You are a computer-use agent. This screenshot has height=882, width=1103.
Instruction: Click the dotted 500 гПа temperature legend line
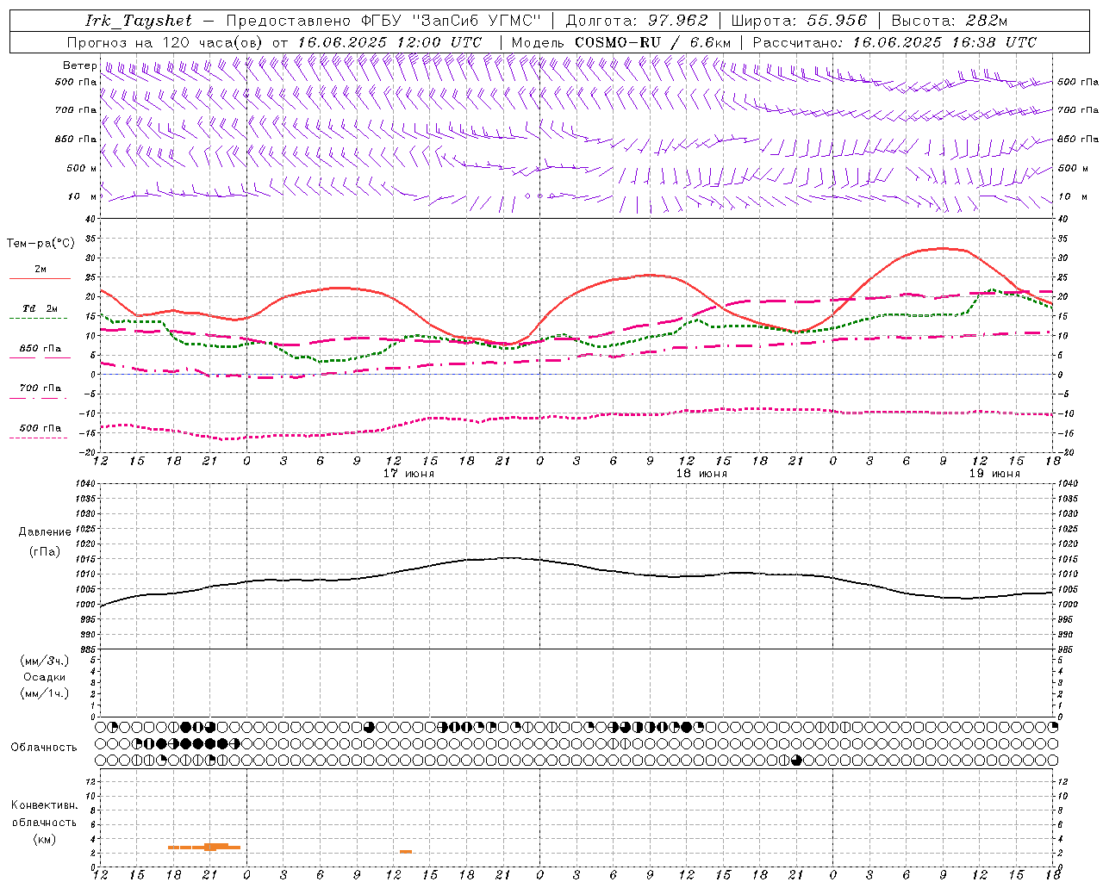tap(38, 438)
